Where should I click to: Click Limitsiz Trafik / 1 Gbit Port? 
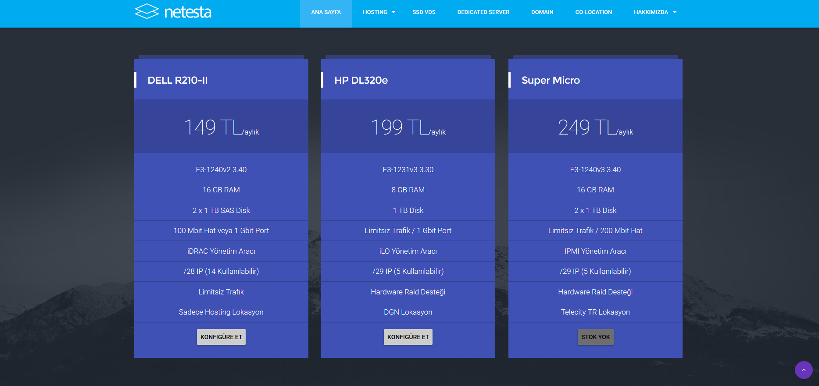point(408,230)
